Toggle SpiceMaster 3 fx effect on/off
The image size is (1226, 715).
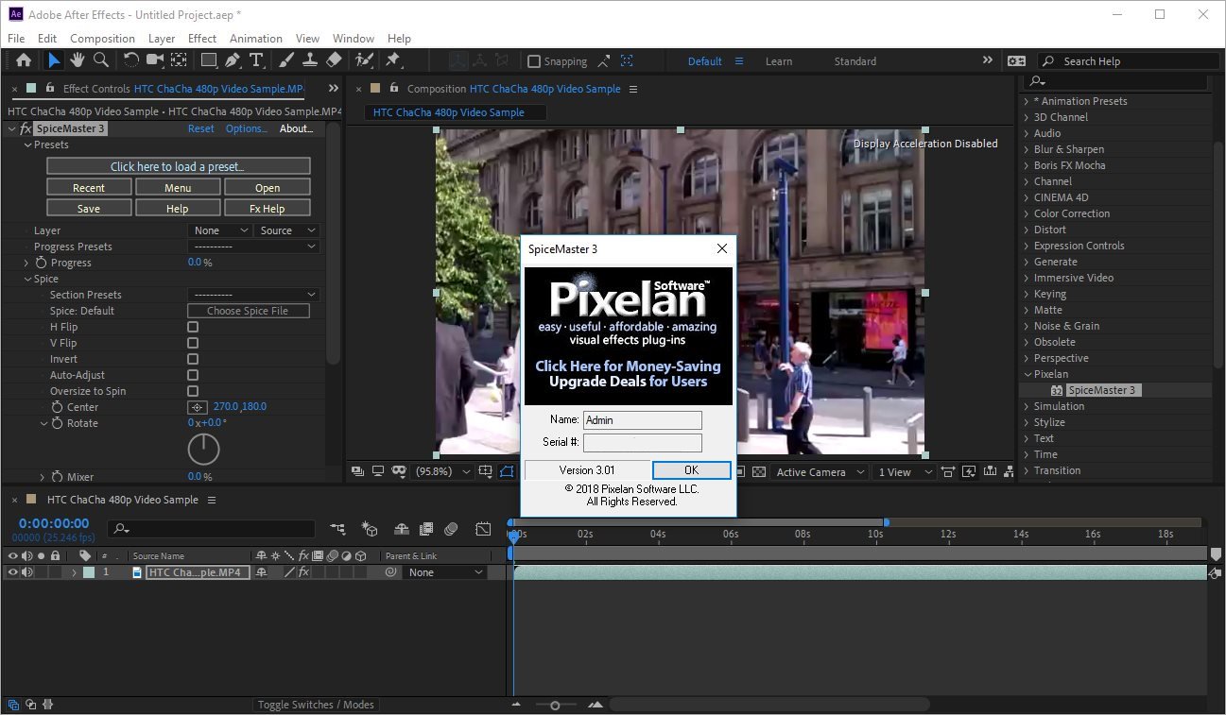[26, 128]
